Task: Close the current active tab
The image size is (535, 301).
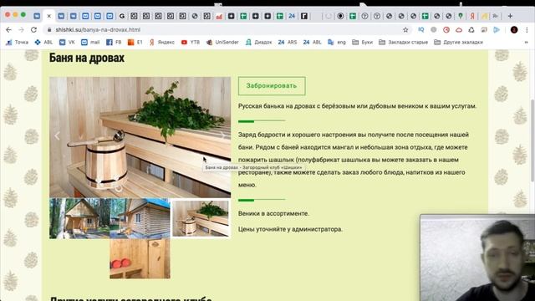Action: pos(48,16)
